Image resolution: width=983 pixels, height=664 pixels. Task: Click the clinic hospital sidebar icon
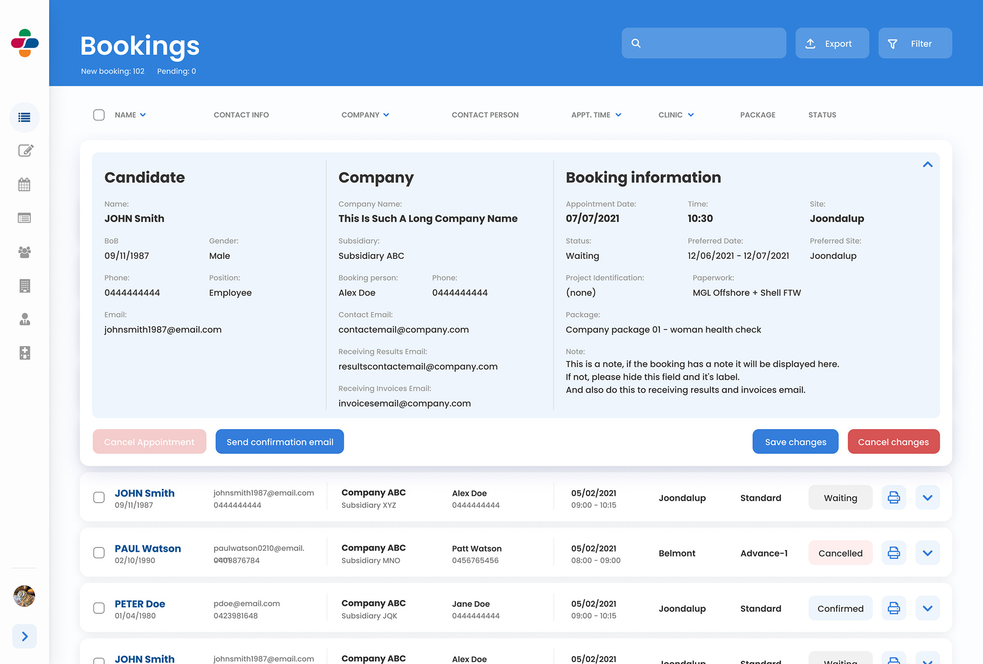pos(25,353)
